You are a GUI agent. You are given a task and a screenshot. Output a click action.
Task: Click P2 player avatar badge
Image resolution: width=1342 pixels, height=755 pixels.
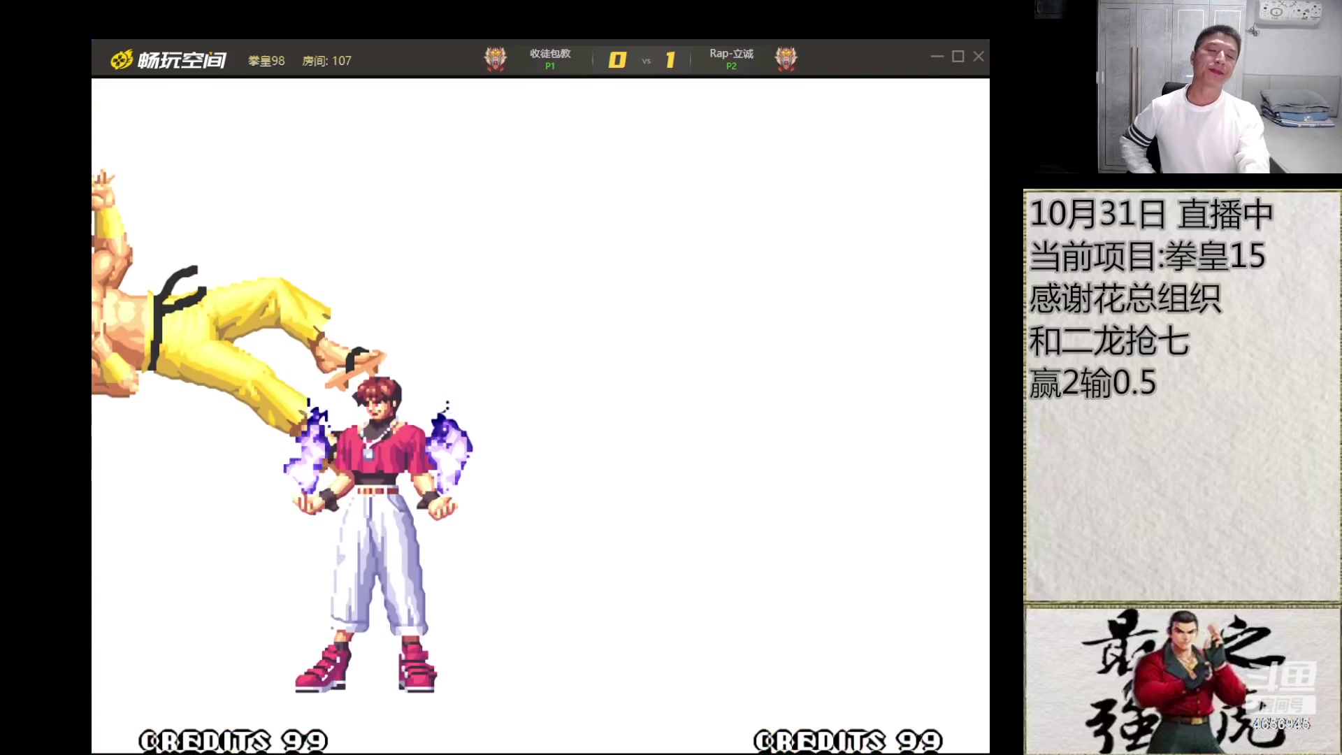tap(786, 59)
